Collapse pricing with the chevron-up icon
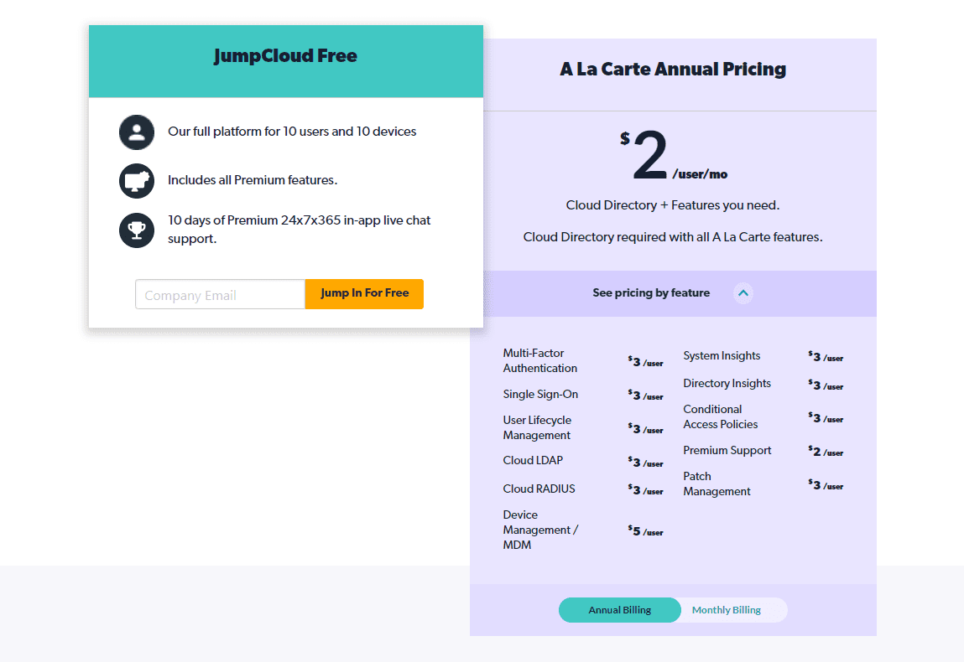This screenshot has height=662, width=964. [x=743, y=293]
